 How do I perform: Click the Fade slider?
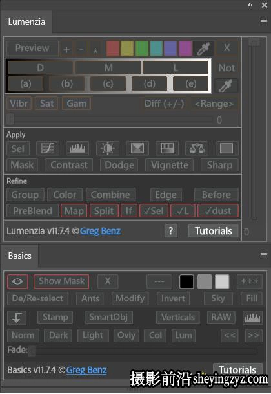coord(143,351)
